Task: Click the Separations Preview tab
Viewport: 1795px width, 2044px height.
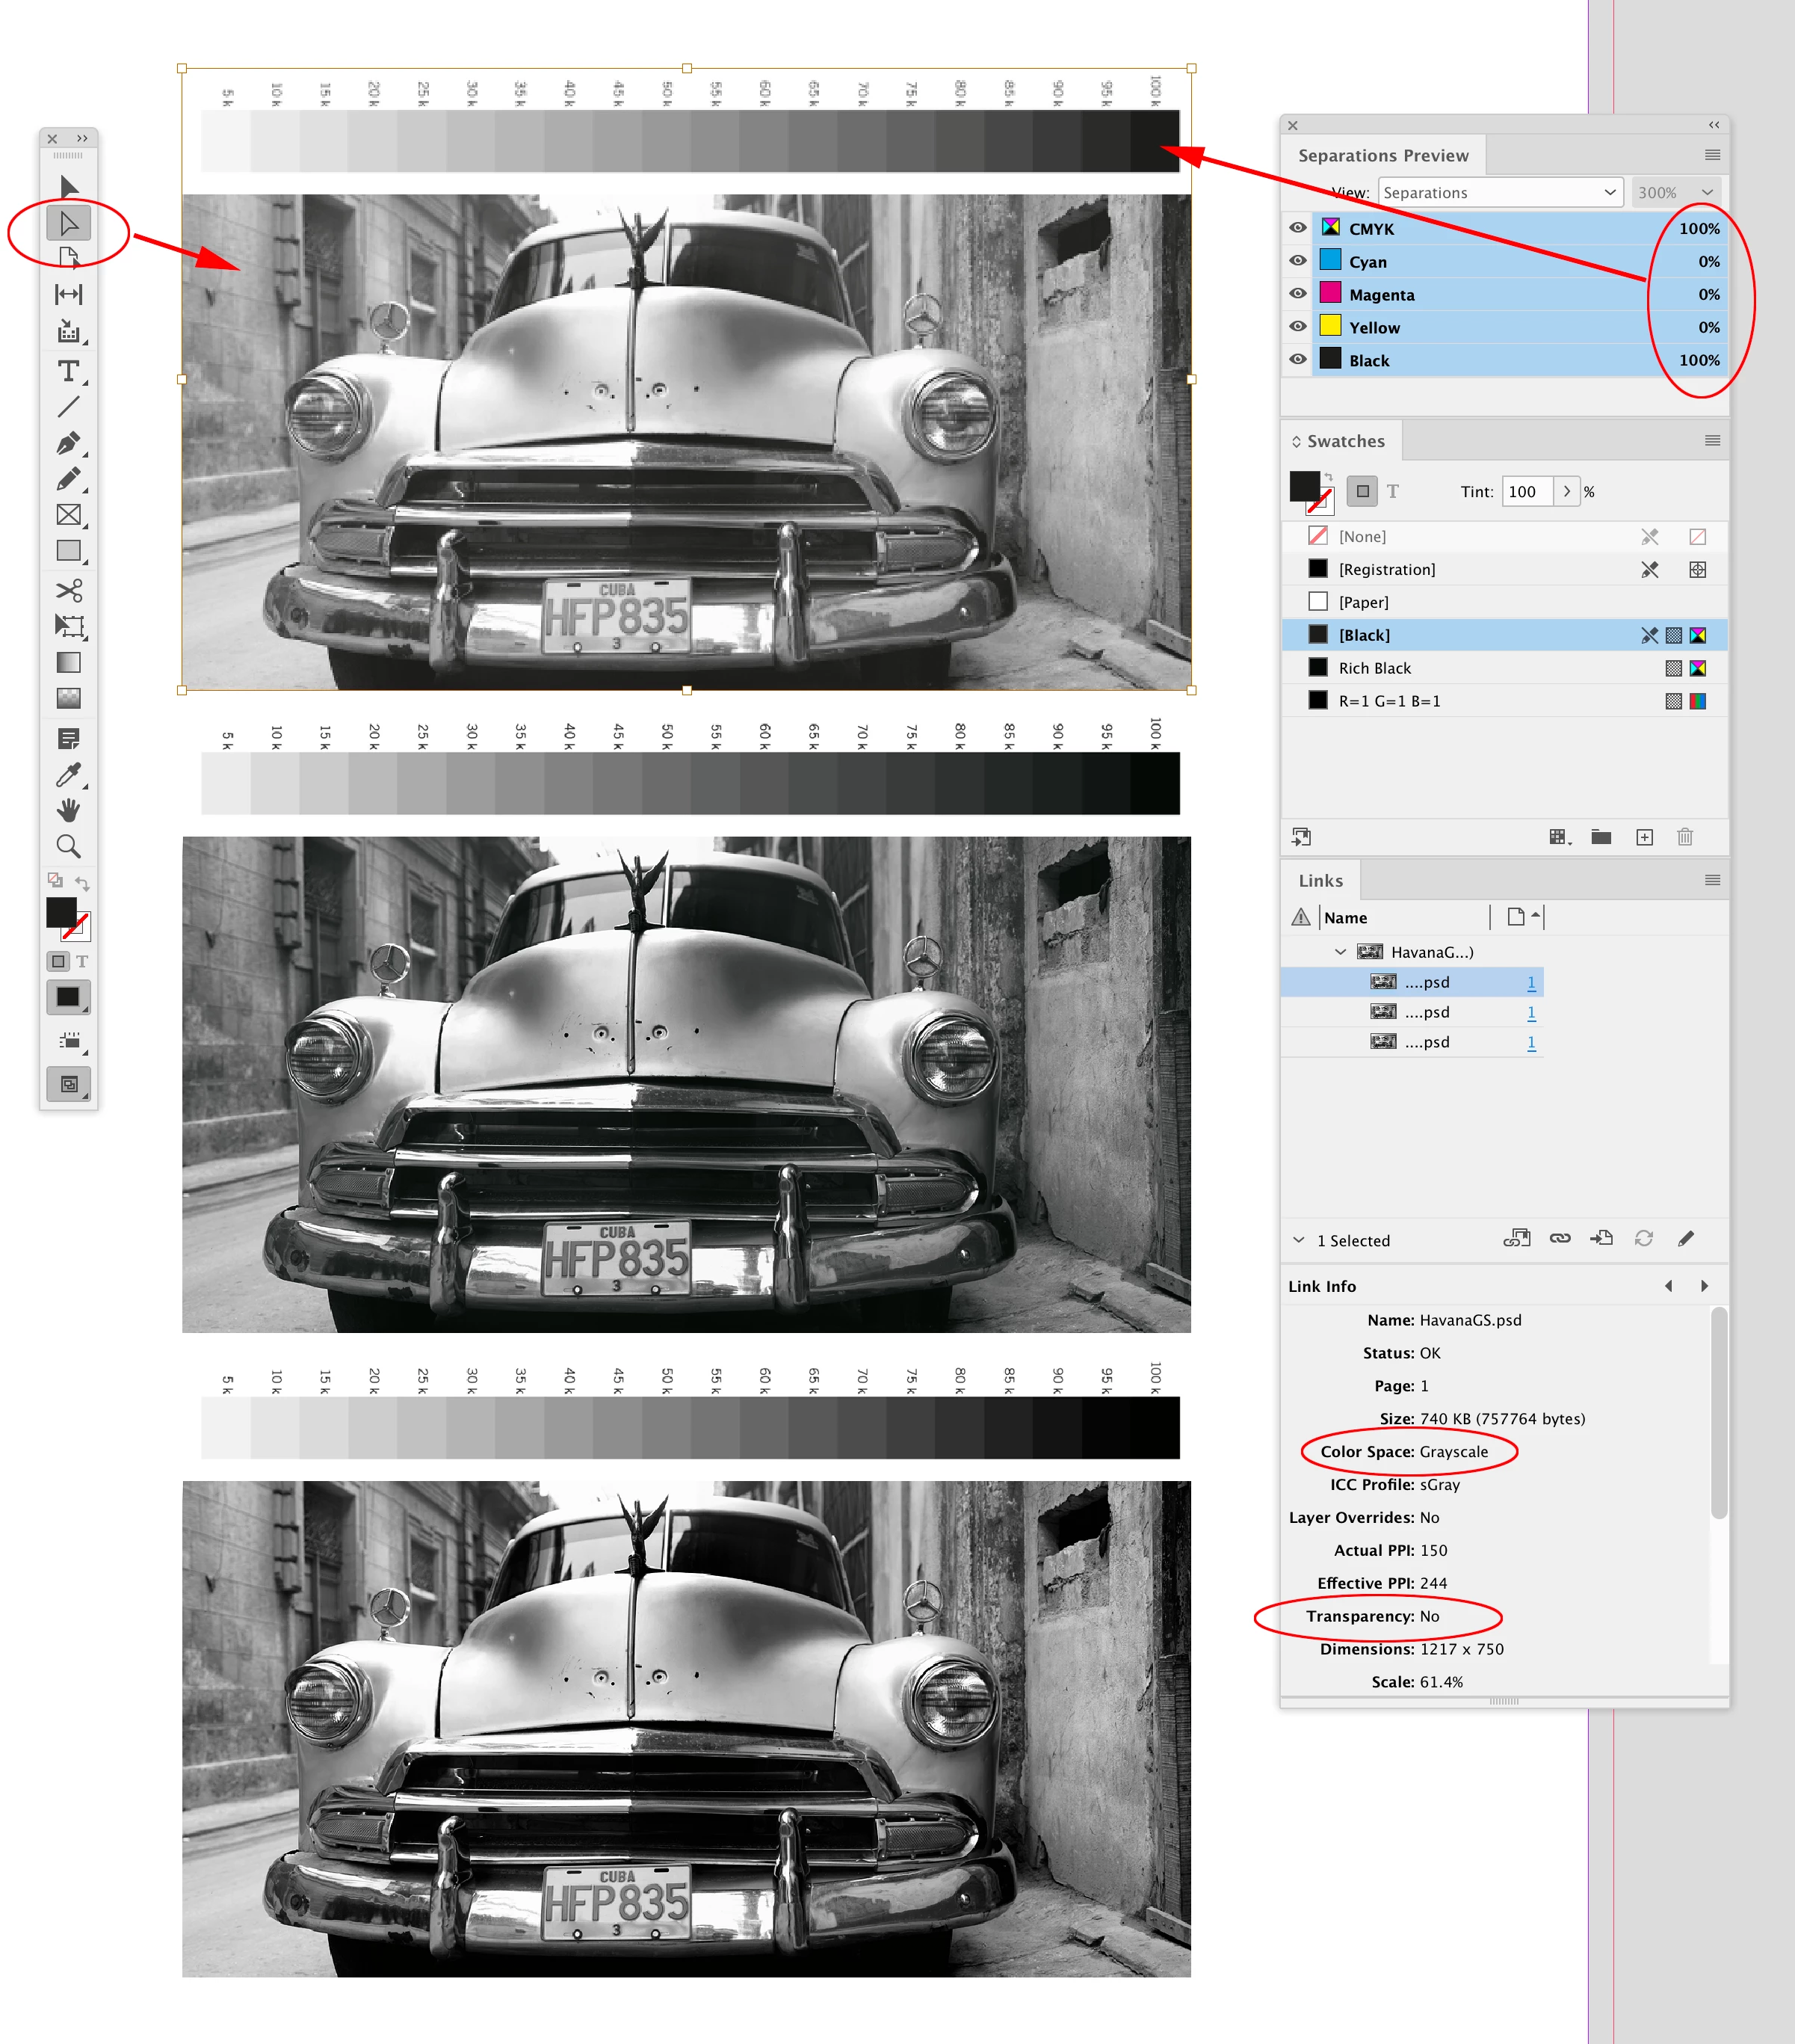Action: click(1382, 155)
